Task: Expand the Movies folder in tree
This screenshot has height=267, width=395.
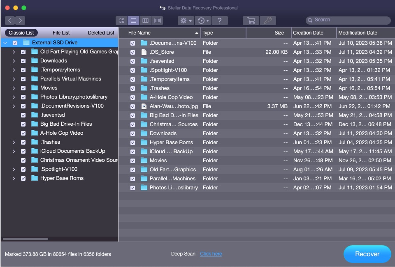Action: tap(14, 88)
